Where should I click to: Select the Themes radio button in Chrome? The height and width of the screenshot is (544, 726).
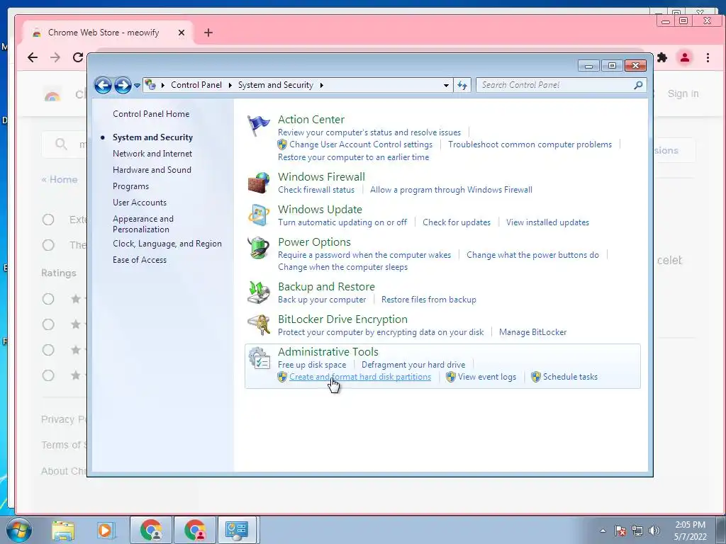[x=48, y=244]
